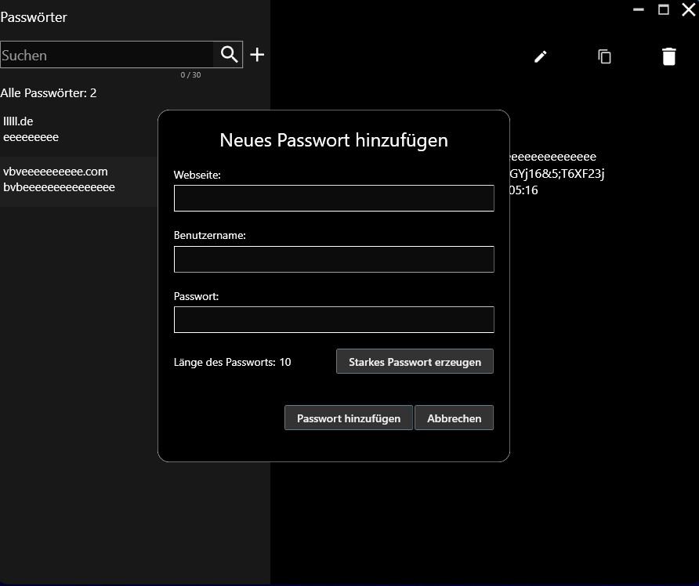Confirm with Passwort hinzufügen button
The image size is (699, 586).
coord(349,418)
